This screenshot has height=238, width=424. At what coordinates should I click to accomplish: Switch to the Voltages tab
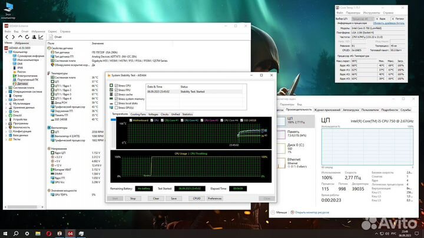point(153,115)
